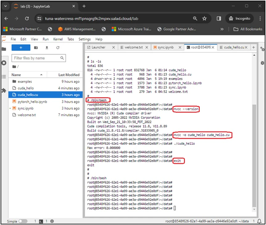Viewport: 266px width, 225px height.
Task: Open the Running Terminals and Kernels sidebar
Action: pyautogui.click(x=4, y=63)
